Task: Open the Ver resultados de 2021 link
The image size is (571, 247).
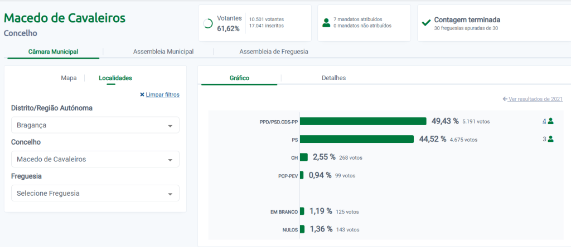Action: click(x=535, y=99)
